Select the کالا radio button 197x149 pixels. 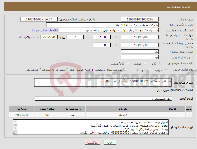(160, 63)
